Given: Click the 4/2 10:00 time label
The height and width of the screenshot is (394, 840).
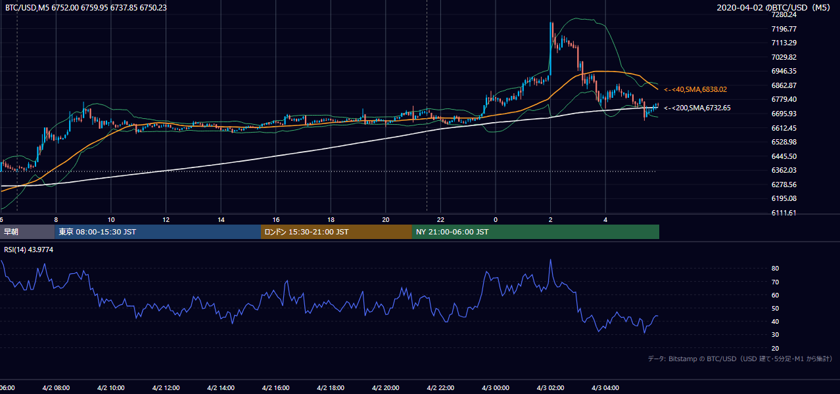Looking at the screenshot, I should (x=111, y=388).
